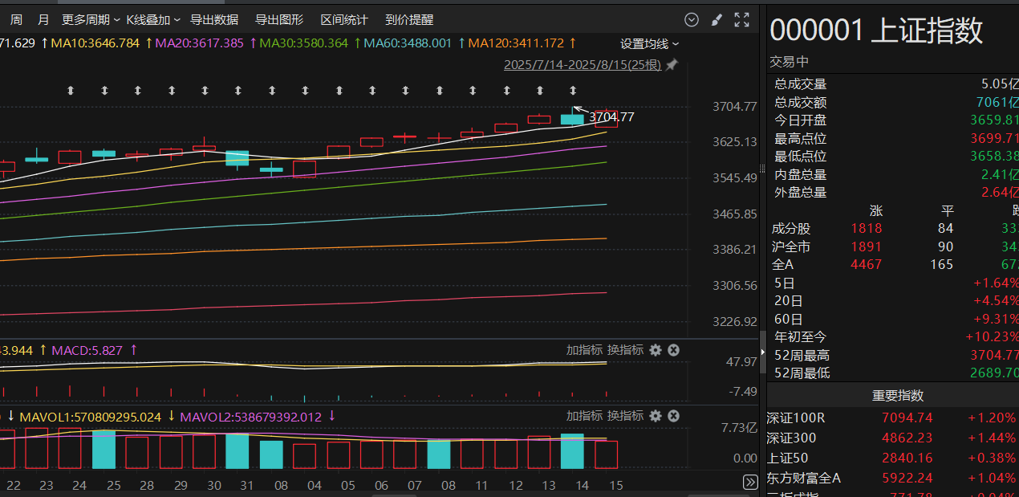Click the 7.73亿 volume axis label
Viewport: 1019px width, 497px height.
point(739,428)
